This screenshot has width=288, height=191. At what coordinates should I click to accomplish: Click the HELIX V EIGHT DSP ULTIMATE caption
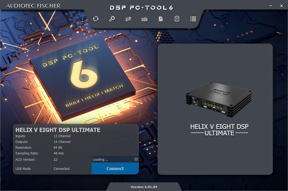219,130
